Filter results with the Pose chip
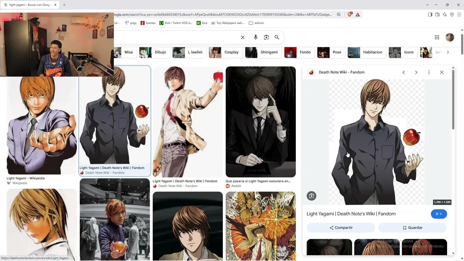 point(331,52)
